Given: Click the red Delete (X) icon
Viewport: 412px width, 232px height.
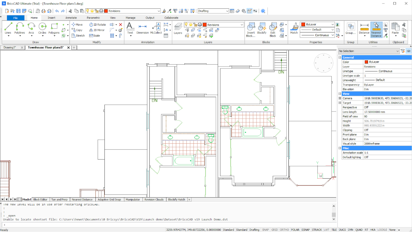Looking at the screenshot, I should click(120, 24).
